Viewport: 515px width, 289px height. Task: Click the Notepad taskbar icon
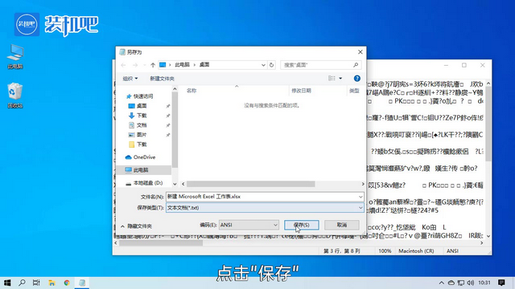(82, 283)
